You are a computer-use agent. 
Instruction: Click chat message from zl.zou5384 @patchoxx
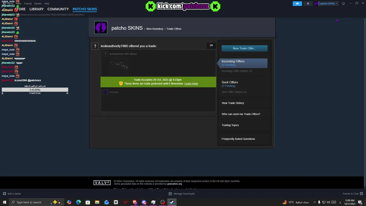pos(28,80)
